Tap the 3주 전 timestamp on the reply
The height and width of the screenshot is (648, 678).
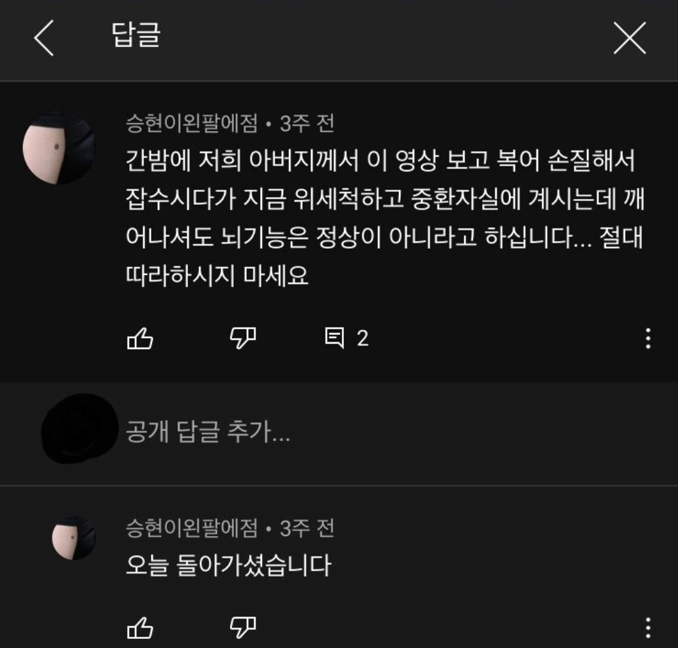pos(307,528)
